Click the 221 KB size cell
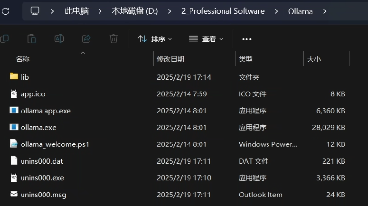 point(334,161)
